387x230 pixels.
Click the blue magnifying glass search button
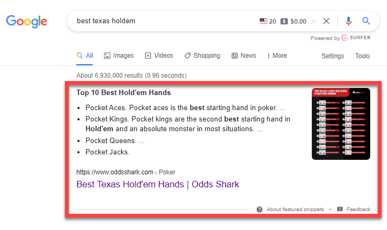[x=366, y=22]
